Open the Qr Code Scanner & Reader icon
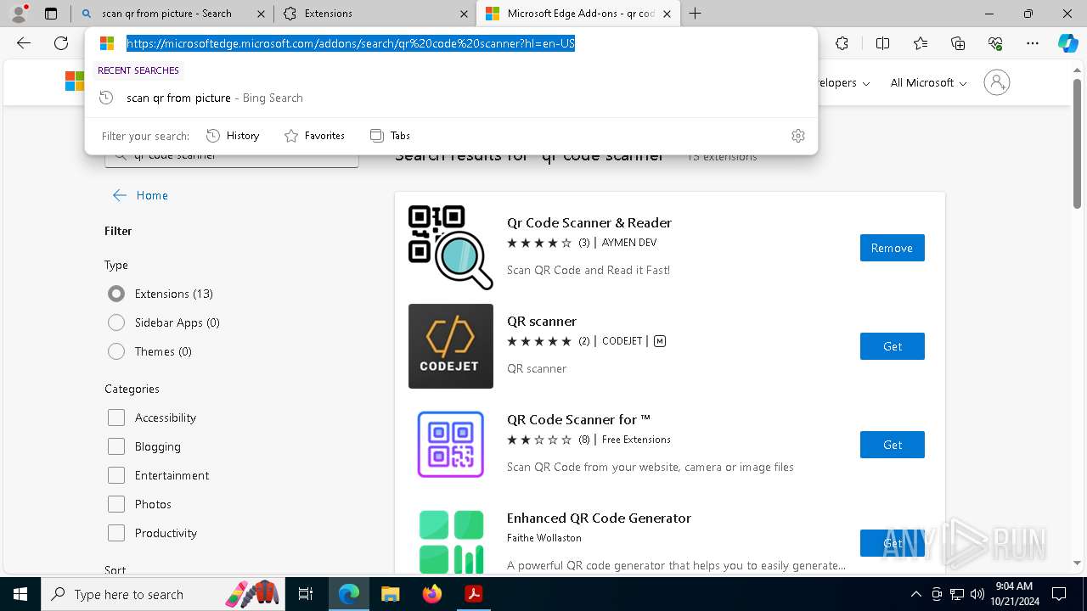The width and height of the screenshot is (1087, 611). click(x=451, y=248)
